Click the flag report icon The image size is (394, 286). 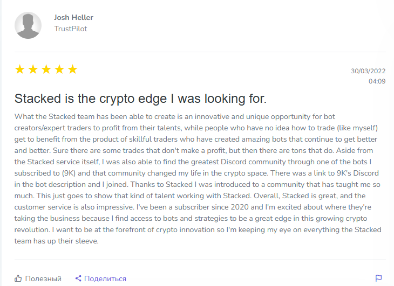[379, 278]
